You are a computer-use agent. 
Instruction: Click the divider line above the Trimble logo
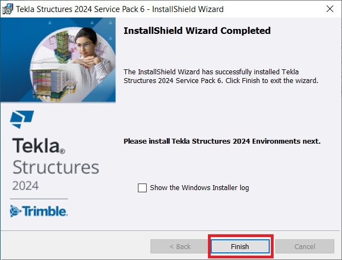pos(39,198)
